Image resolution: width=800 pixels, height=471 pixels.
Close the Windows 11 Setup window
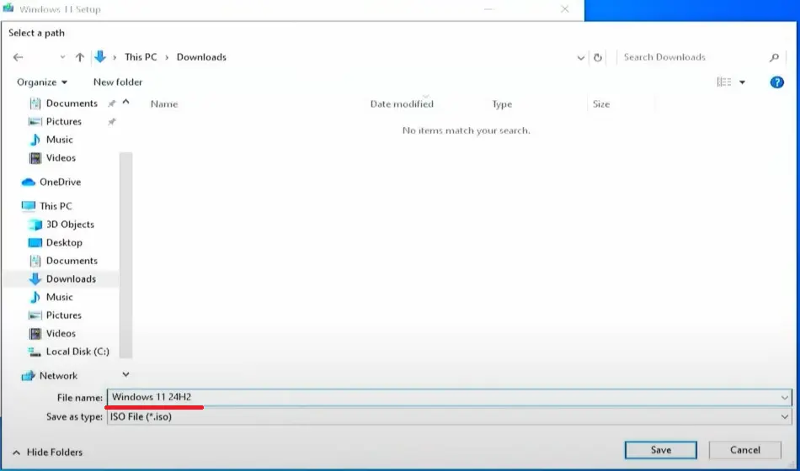(x=565, y=9)
